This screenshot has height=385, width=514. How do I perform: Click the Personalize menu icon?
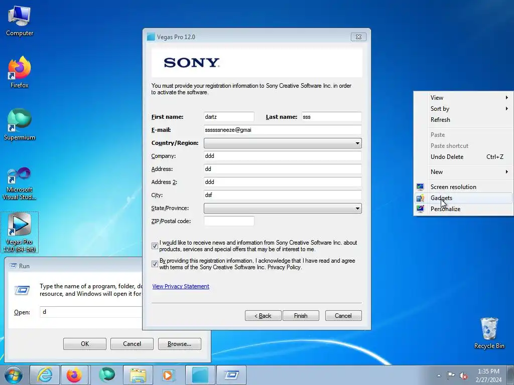(420, 209)
